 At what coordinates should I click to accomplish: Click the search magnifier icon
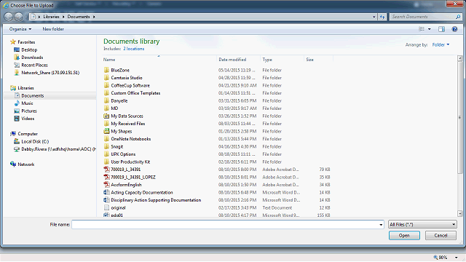[x=458, y=17]
